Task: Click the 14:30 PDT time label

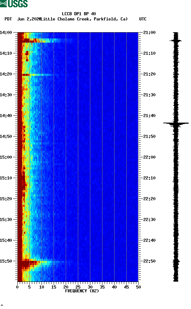Action: (6, 95)
